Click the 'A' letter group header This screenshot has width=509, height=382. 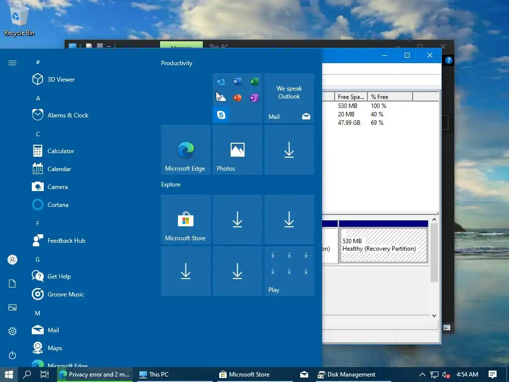click(38, 98)
